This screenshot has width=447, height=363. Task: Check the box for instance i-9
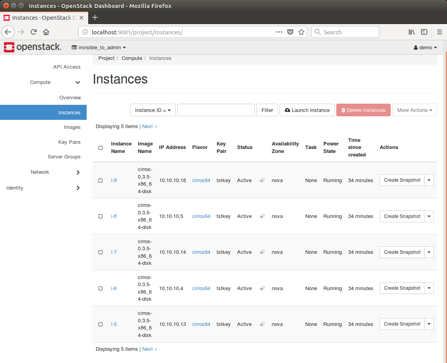[100, 181]
